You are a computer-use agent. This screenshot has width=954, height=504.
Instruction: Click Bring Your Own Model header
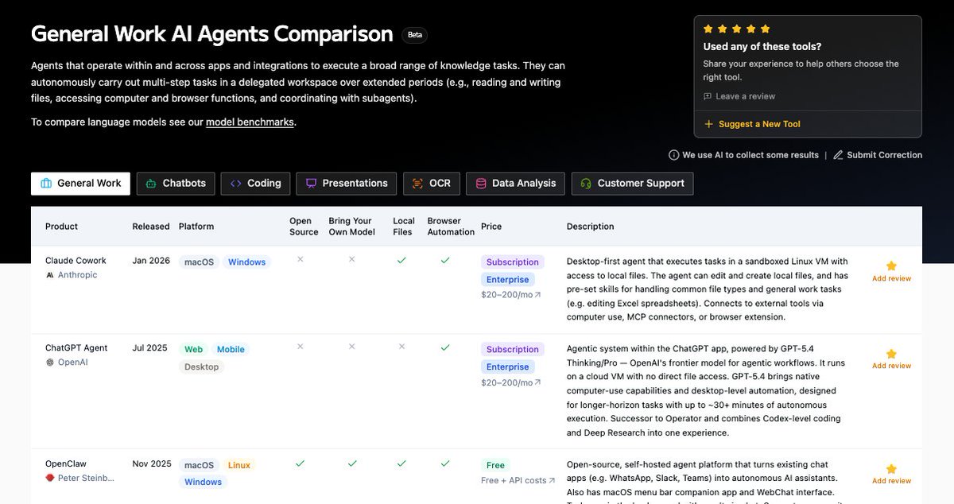[351, 227]
